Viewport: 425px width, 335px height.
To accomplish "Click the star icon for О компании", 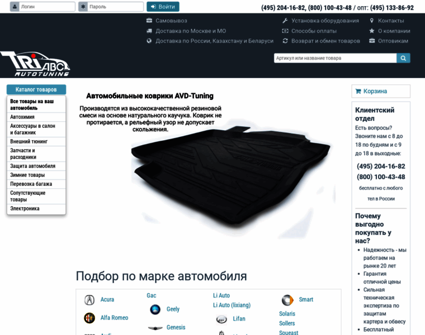I will point(372,31).
